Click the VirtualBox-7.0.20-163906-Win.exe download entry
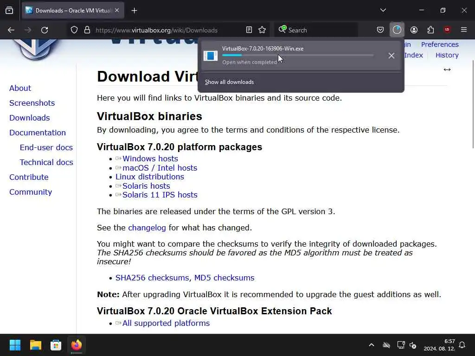475x356 pixels. coord(301,56)
